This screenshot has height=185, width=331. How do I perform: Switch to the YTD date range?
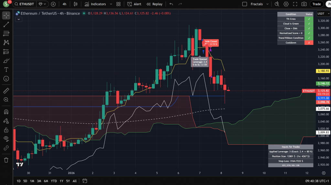54,181
